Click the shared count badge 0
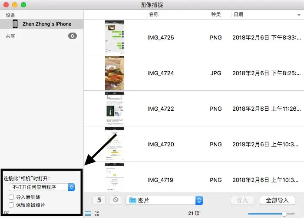 (x=73, y=36)
